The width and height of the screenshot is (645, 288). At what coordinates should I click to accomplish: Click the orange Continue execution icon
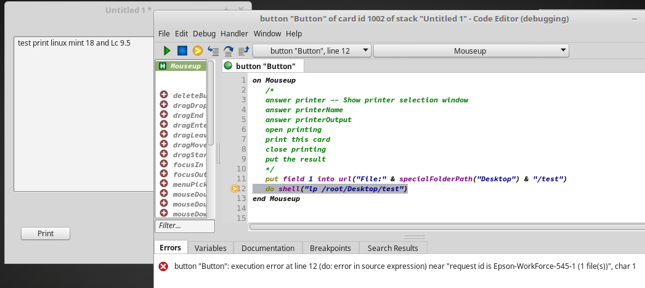coord(198,51)
